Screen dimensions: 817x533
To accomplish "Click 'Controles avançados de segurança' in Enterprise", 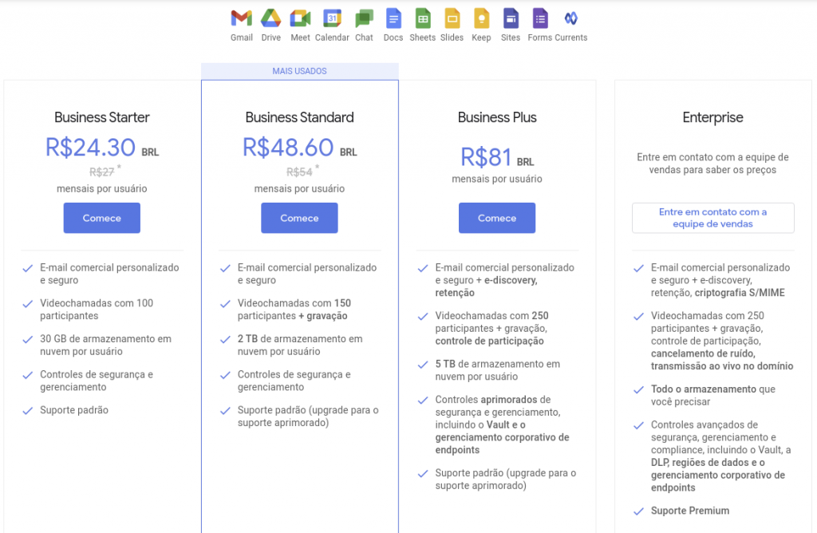I will [720, 456].
